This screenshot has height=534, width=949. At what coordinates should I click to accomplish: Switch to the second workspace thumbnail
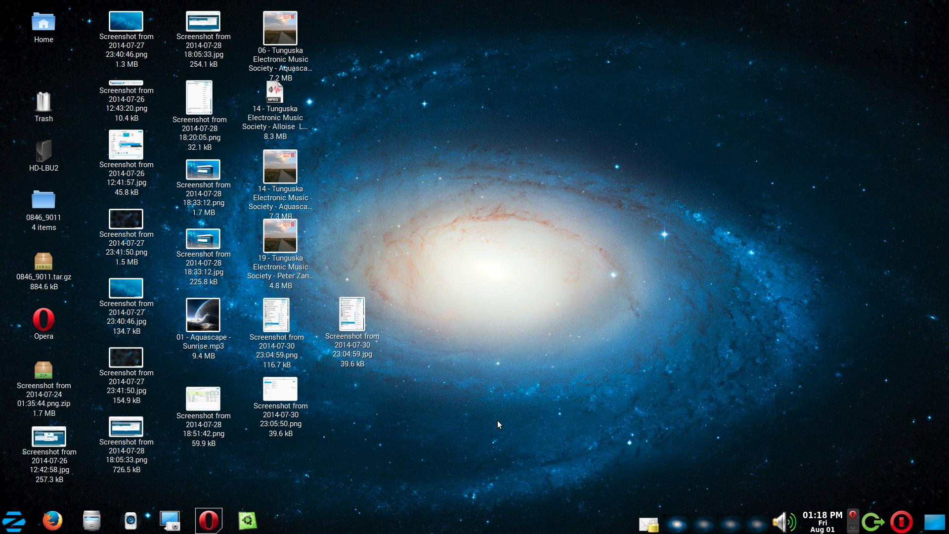[x=704, y=524]
